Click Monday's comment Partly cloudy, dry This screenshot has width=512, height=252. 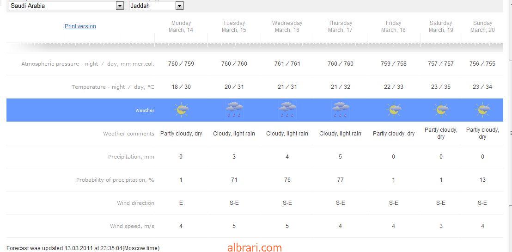181,134
